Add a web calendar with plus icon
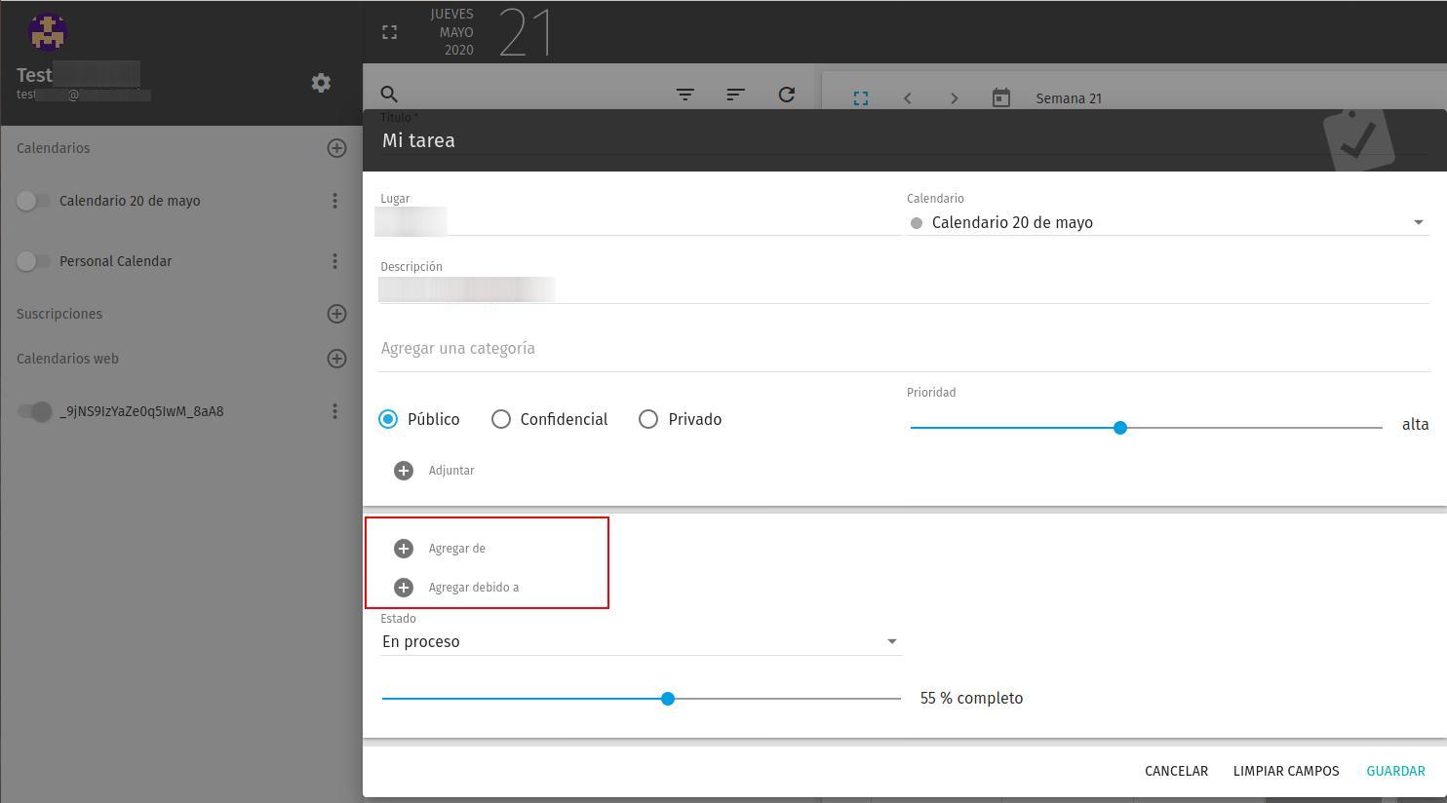Image resolution: width=1447 pixels, height=803 pixels. (336, 359)
